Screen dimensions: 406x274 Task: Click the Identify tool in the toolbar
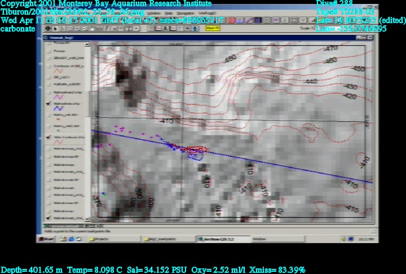[x=48, y=28]
